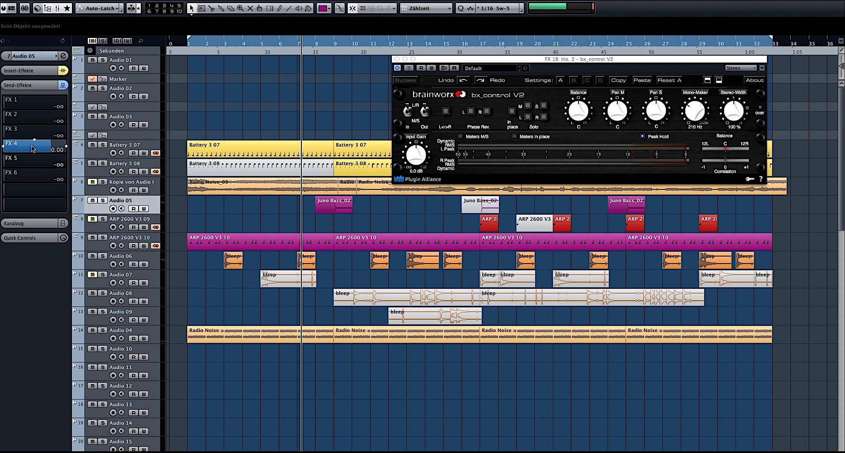The width and height of the screenshot is (845, 453).
Task: Toggle the L<>R swap button
Action: [x=445, y=111]
